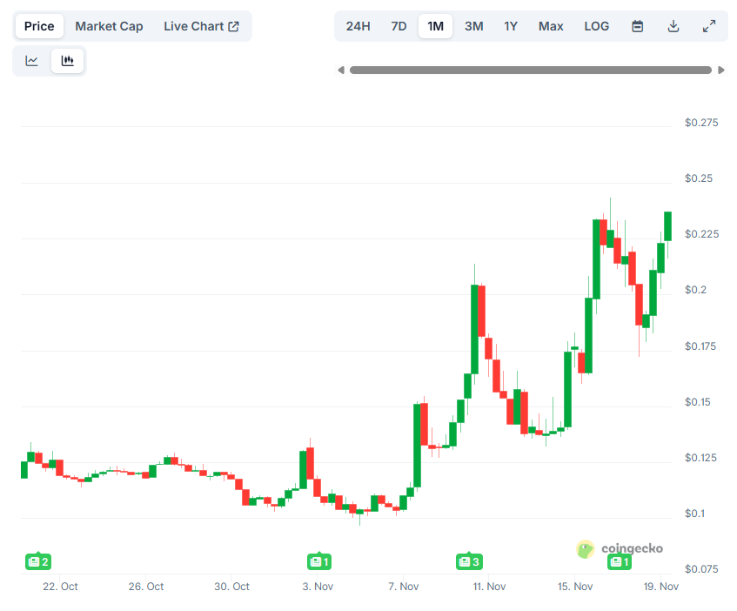Open event marker showing 1 near 3 Nov
The image size is (737, 611).
[318, 561]
